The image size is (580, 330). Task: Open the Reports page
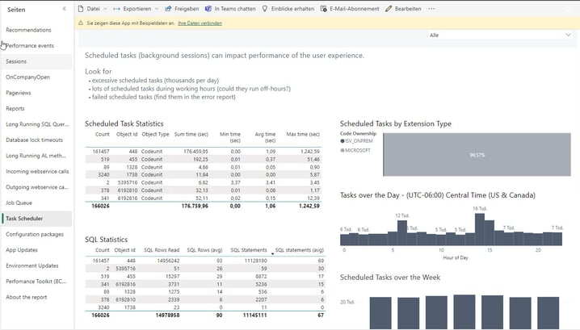coord(15,109)
